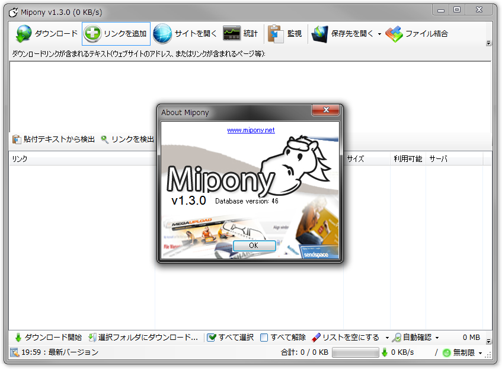Click the Mipony app icon in title bar
Image resolution: width=502 pixels, height=369 pixels.
13,12
